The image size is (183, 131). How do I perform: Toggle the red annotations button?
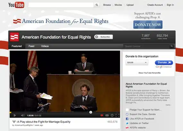point(102,115)
